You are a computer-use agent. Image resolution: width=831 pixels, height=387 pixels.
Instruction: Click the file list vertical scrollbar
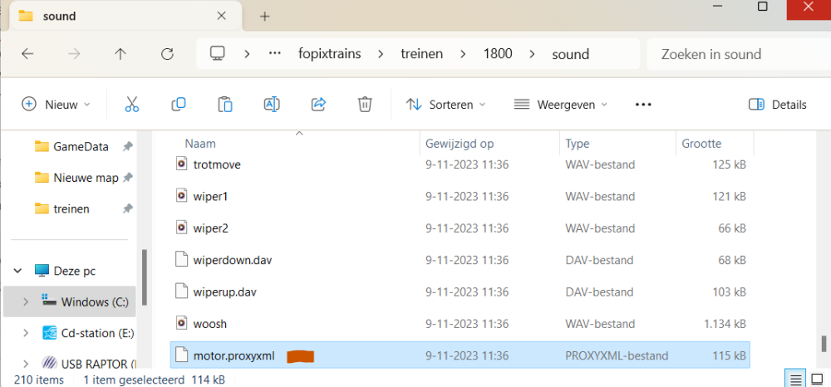(824, 342)
